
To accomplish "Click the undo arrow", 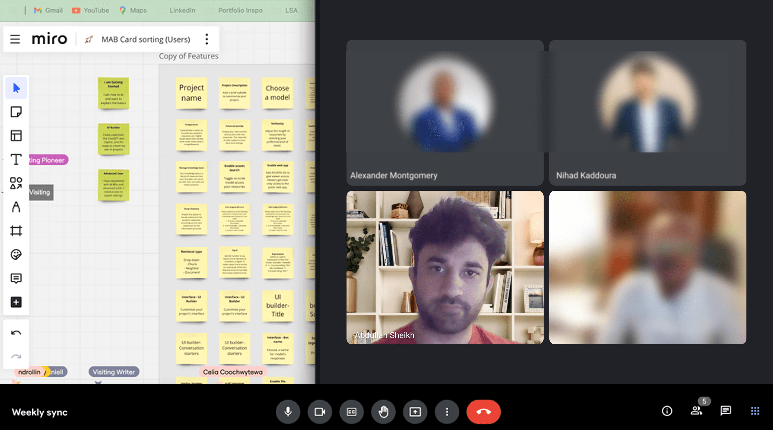I will click(x=16, y=333).
